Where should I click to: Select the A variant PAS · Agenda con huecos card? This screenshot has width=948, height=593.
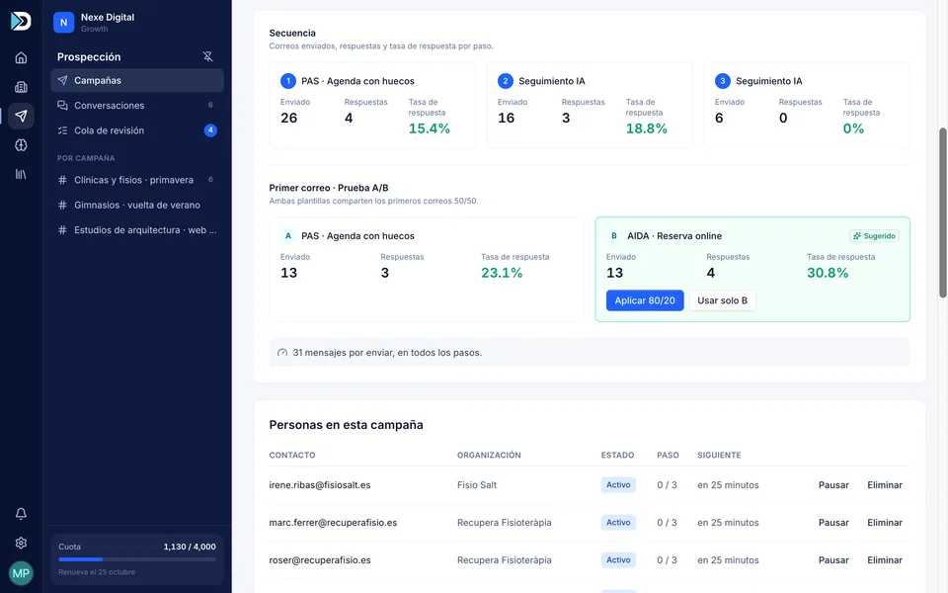coord(427,269)
